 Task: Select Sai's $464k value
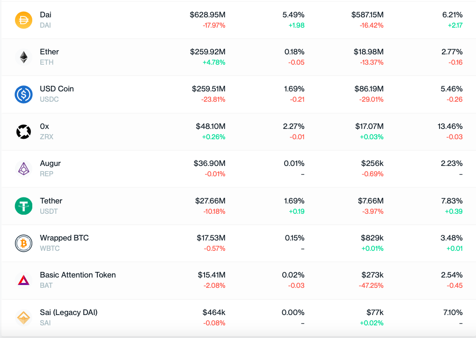(x=214, y=312)
